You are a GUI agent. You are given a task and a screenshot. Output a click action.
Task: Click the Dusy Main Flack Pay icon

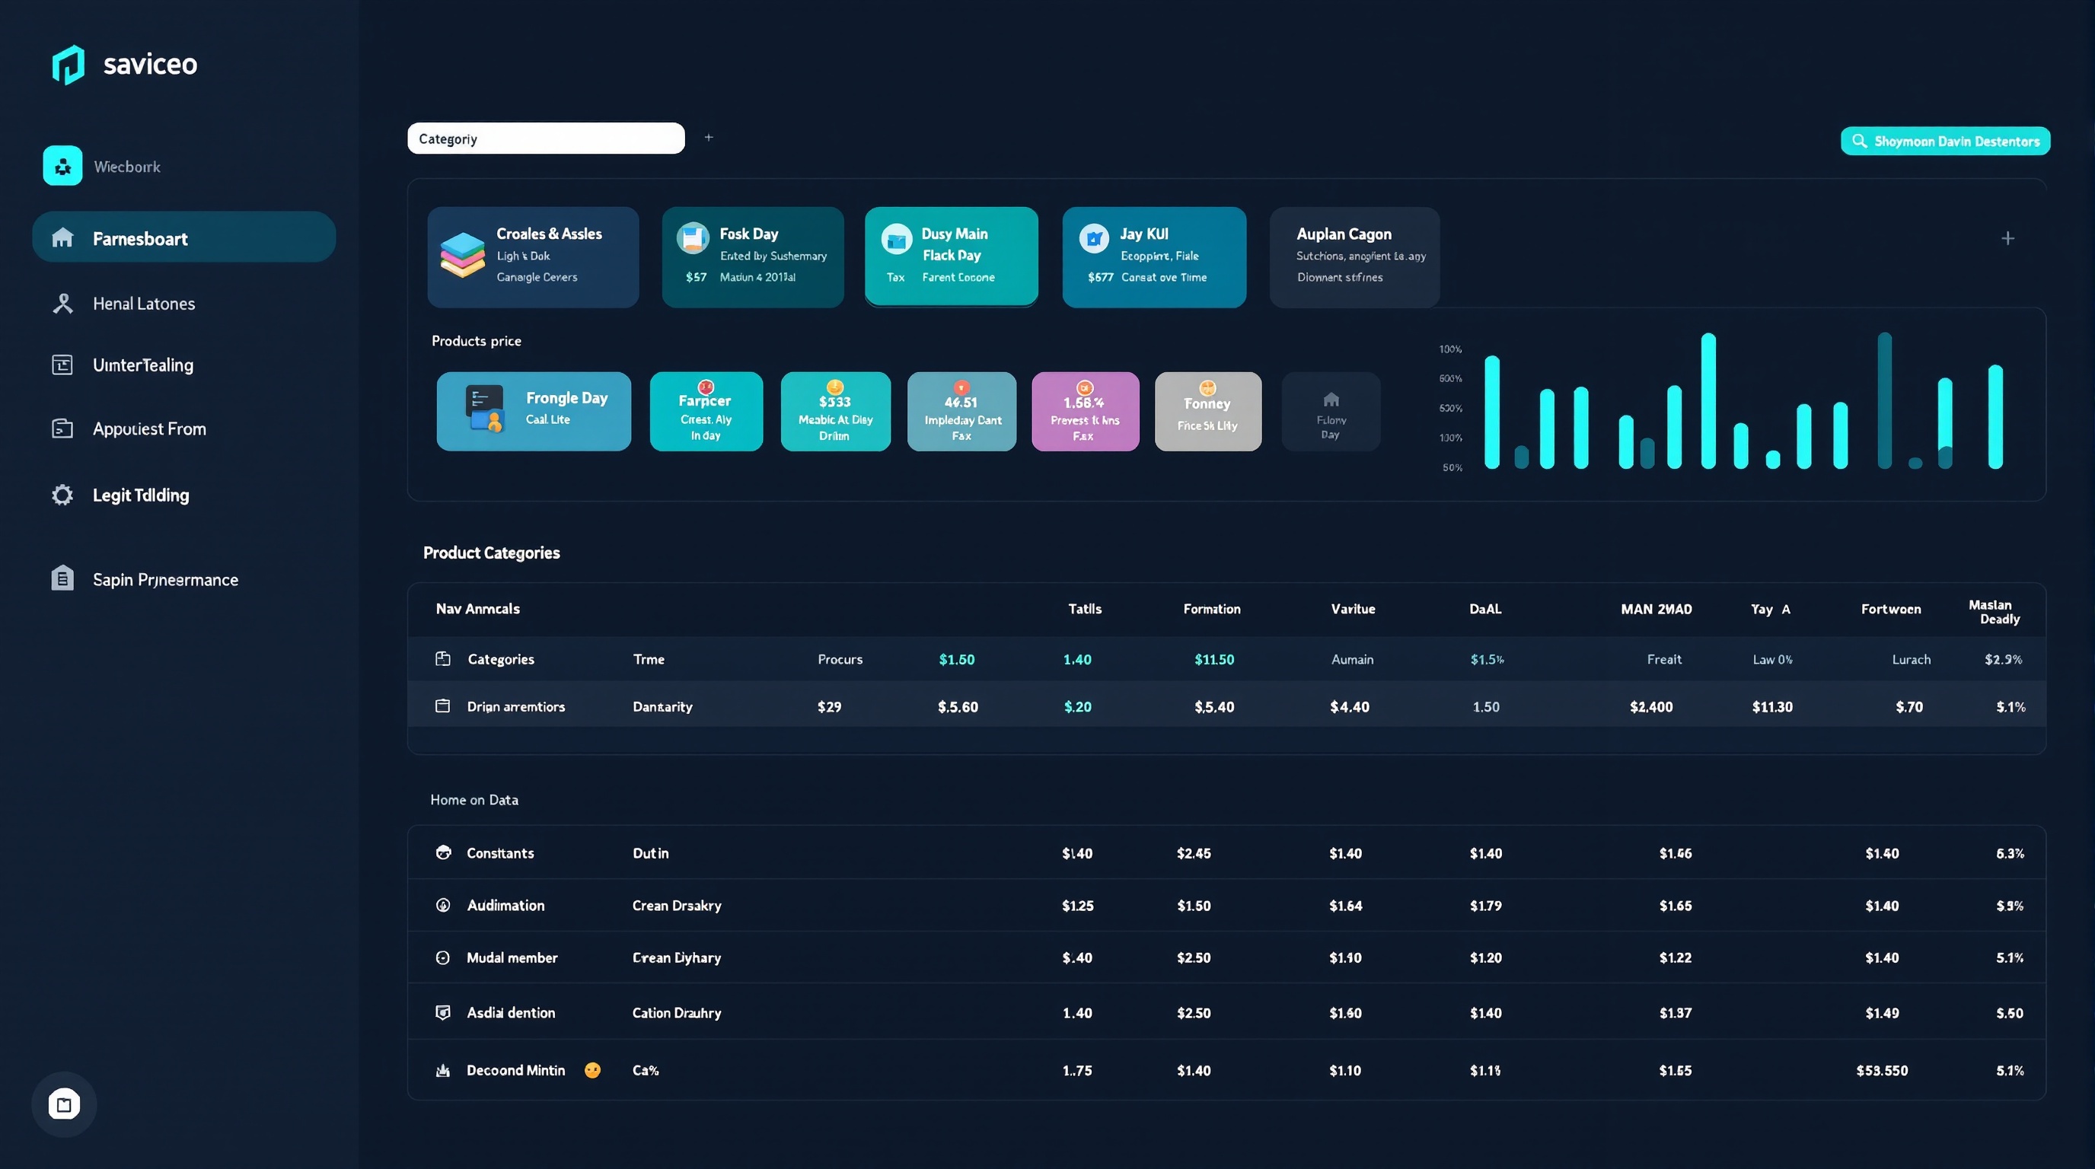click(x=897, y=239)
